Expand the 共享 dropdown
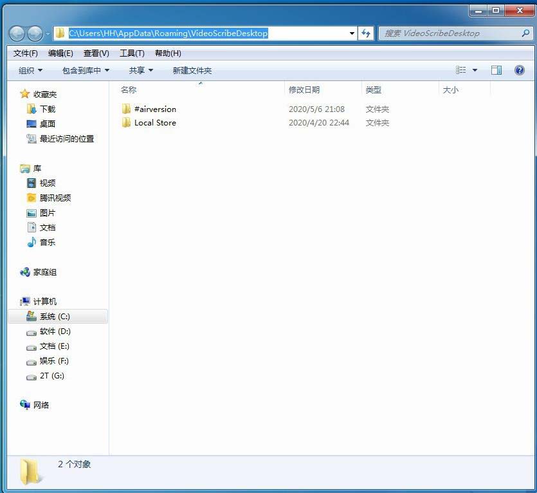Image resolution: width=537 pixels, height=493 pixels. tap(141, 71)
